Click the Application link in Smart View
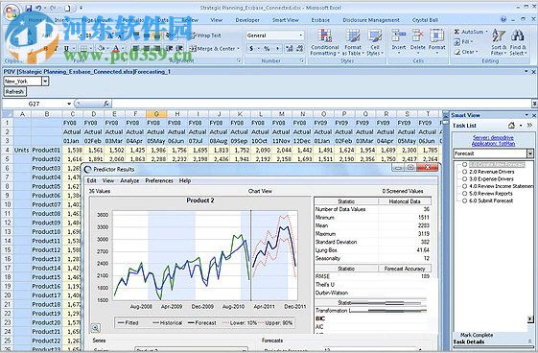This screenshot has height=353, width=538. (493, 143)
